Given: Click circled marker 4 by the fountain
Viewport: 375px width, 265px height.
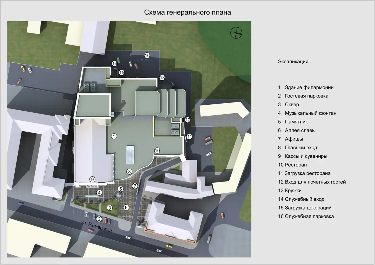Looking at the screenshot, I should coord(99,192).
